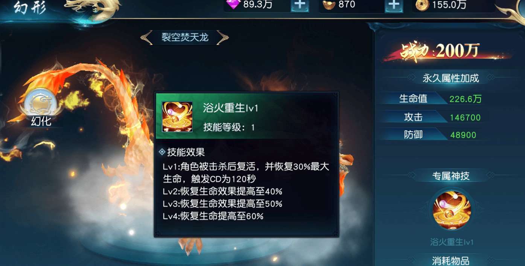This screenshot has width=525, height=266.
Task: Click the 幻形 title in top corner
Action: point(30,8)
